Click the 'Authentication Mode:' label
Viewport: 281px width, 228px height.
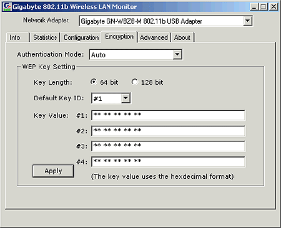51,54
